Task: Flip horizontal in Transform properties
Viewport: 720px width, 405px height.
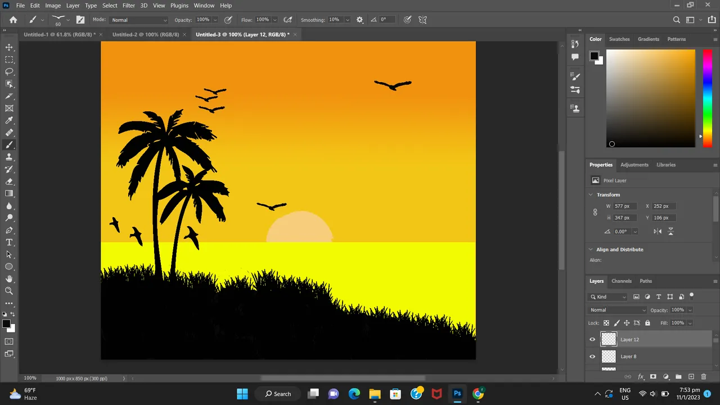Action: 658,231
